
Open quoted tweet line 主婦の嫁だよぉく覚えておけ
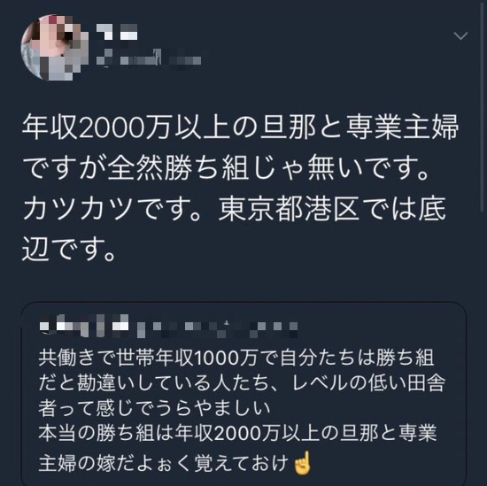tap(164, 463)
